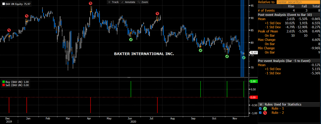The image size is (321, 124).
Task: Click 'BAXTER INTERNATIONAL INC.' chart annotation
Action: tap(144, 54)
